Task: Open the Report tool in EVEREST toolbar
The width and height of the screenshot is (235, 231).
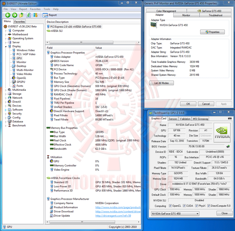Action: pyautogui.click(x=50, y=15)
